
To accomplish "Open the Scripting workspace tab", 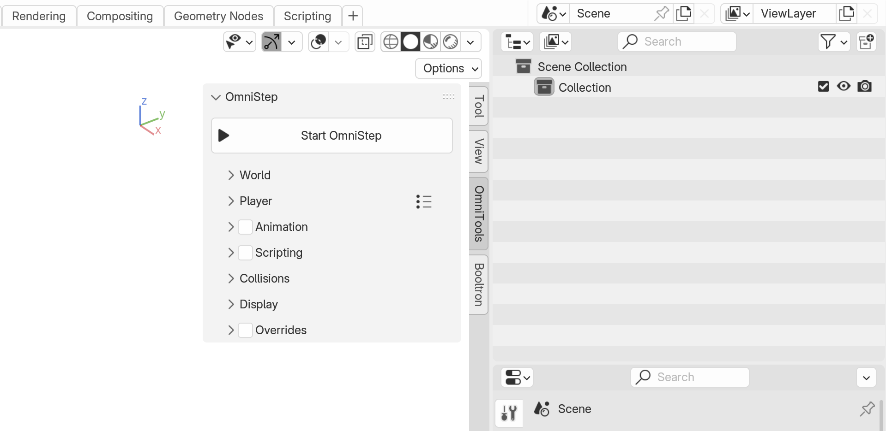I will coord(307,16).
